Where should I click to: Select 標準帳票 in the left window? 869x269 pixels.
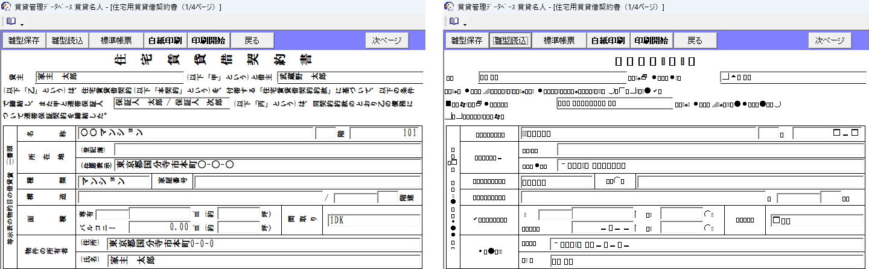(x=117, y=41)
